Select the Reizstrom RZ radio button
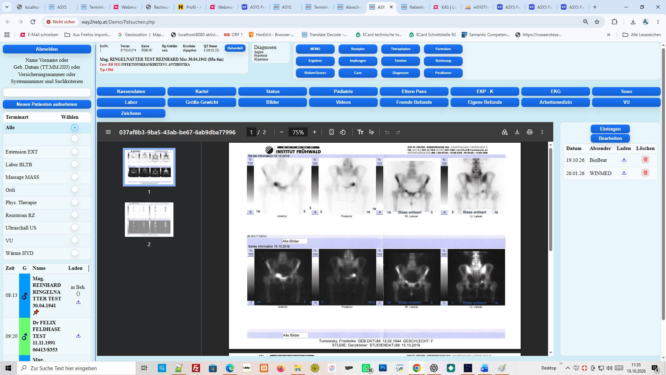 coord(75,215)
